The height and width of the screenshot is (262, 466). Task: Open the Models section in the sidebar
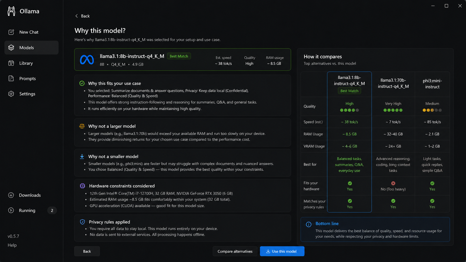pos(31,48)
